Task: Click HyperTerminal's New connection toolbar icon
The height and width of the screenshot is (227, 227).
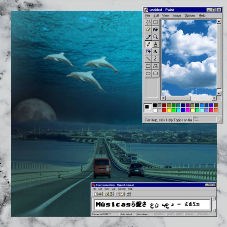Action: pos(95,194)
